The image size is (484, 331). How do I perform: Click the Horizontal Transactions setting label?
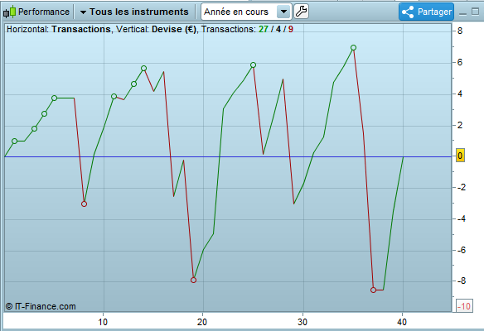59,29
